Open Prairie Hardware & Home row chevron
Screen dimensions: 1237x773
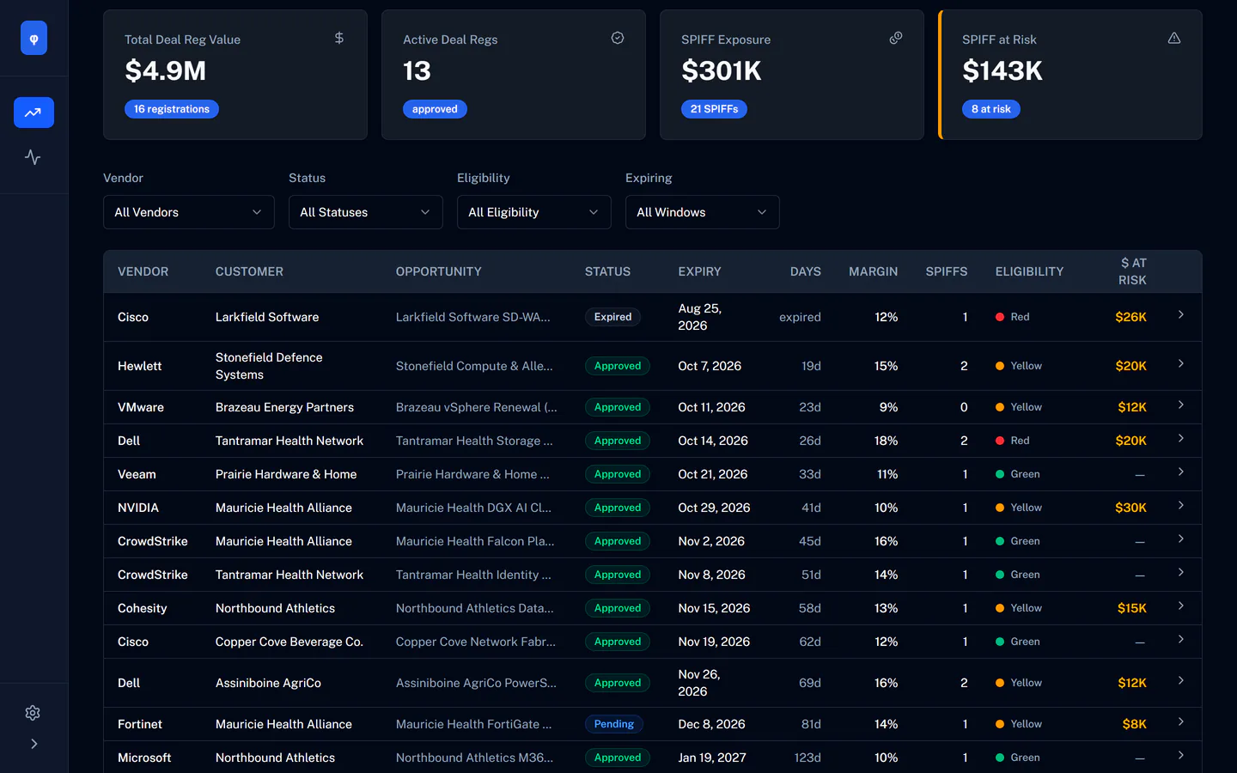(x=1181, y=472)
